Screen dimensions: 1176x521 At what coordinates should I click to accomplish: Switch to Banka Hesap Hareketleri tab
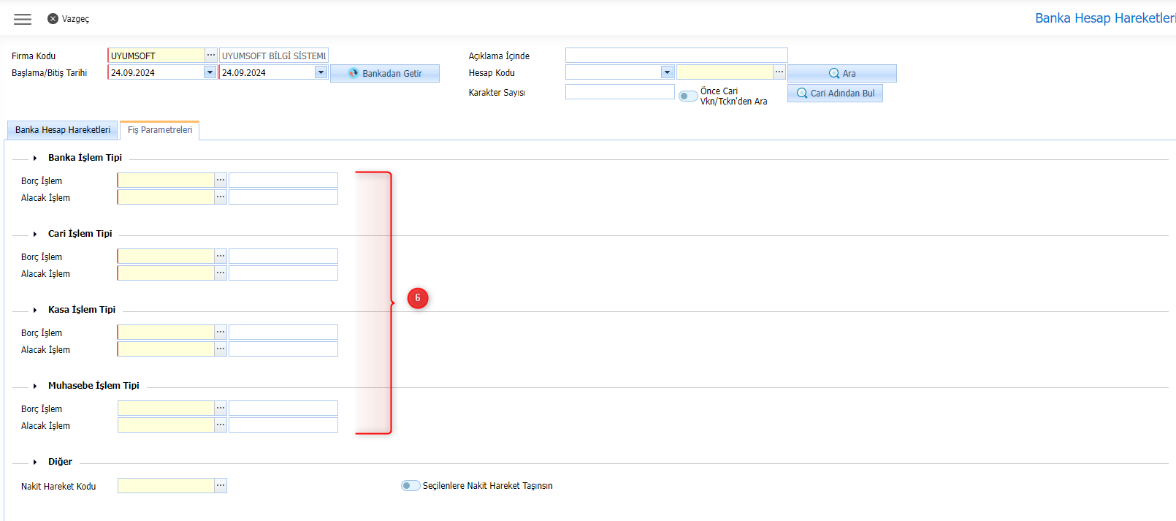click(63, 130)
